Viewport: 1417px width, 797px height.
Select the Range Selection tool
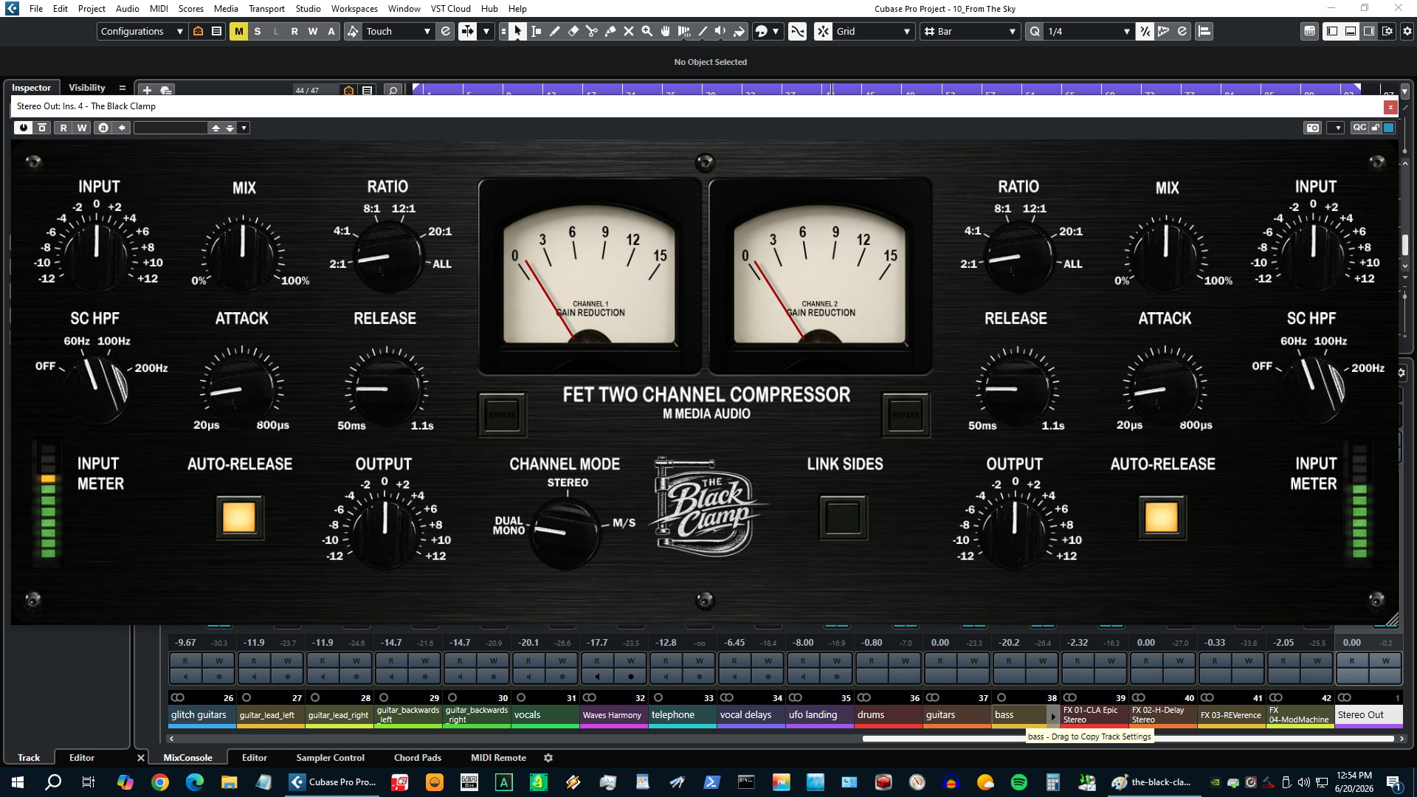pyautogui.click(x=536, y=31)
